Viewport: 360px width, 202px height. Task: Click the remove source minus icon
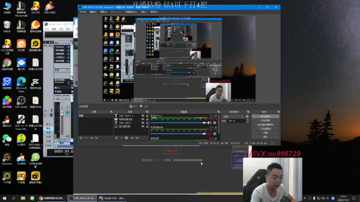pyautogui.click(x=121, y=138)
